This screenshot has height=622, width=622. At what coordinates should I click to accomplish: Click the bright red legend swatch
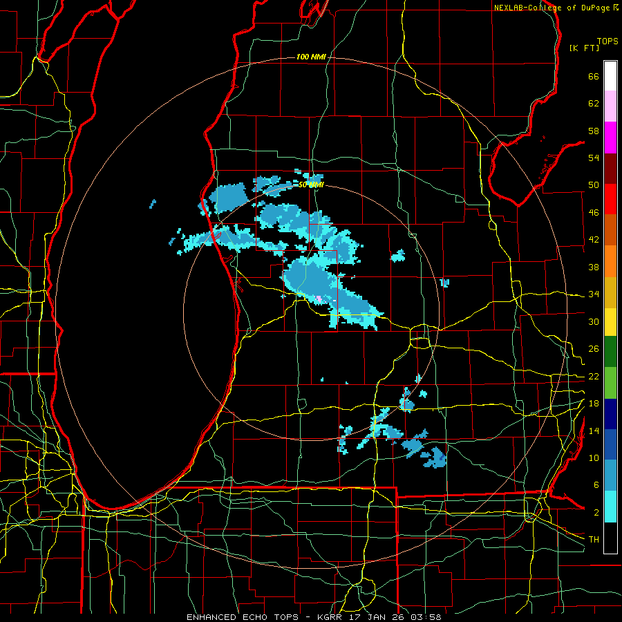(x=610, y=199)
